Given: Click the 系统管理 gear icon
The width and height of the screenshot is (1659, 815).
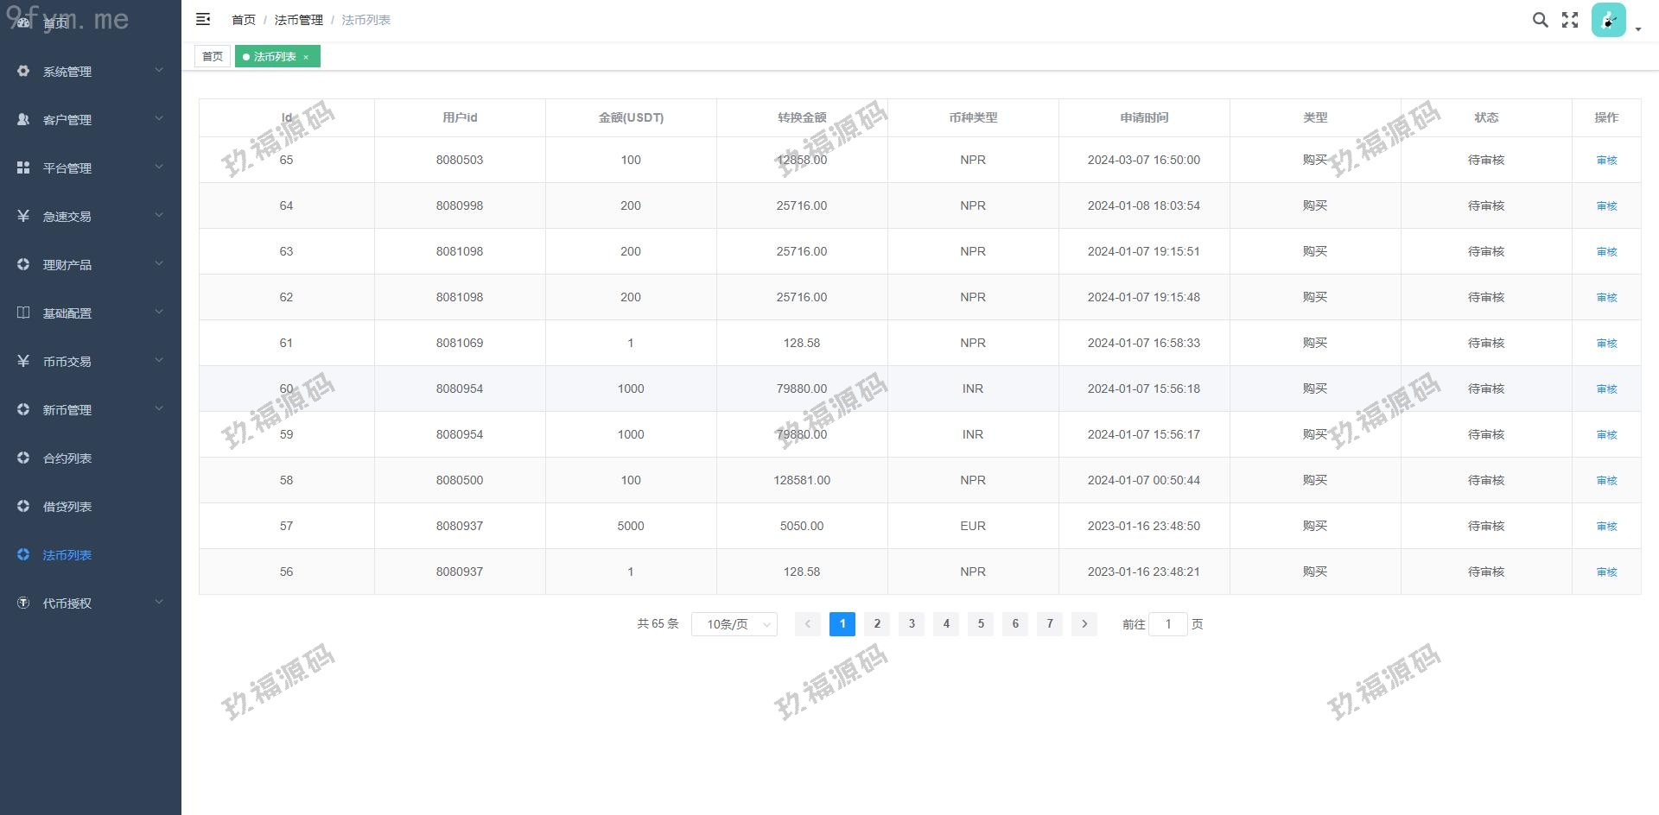Looking at the screenshot, I should [x=23, y=71].
